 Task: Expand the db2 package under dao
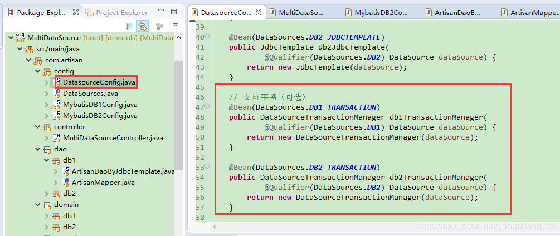tap(47, 194)
